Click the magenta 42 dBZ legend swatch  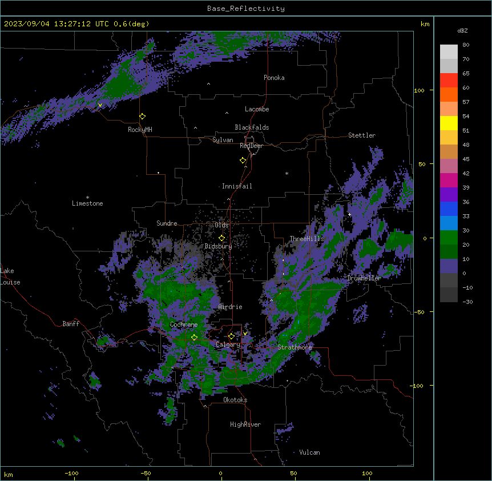(449, 180)
